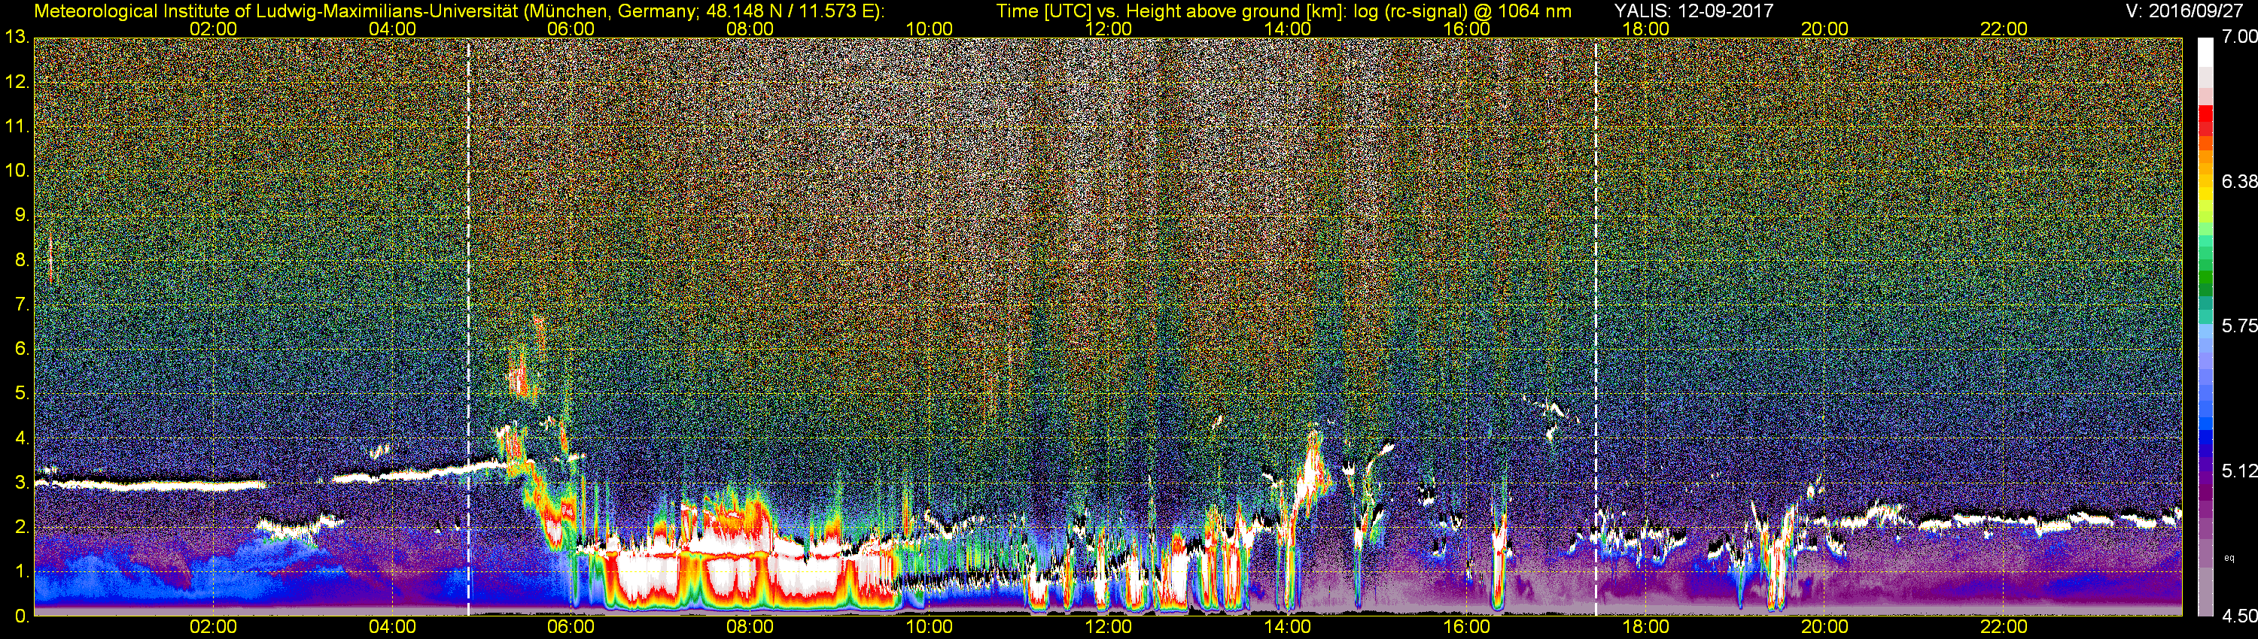Click the 13 km height axis label
2258x639 pixels.
(17, 38)
